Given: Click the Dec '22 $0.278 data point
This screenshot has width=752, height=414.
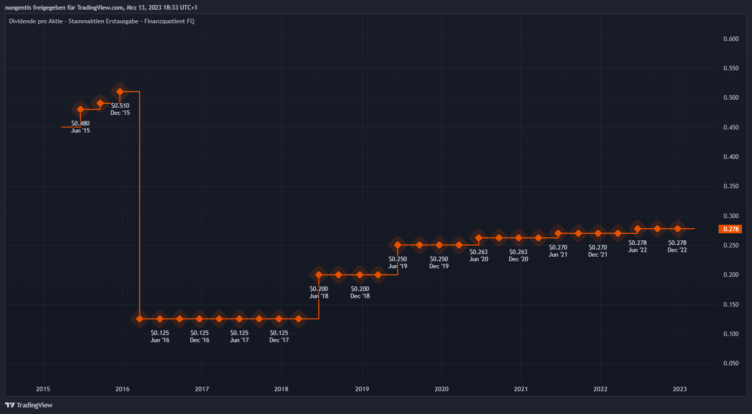Looking at the screenshot, I should (x=678, y=229).
